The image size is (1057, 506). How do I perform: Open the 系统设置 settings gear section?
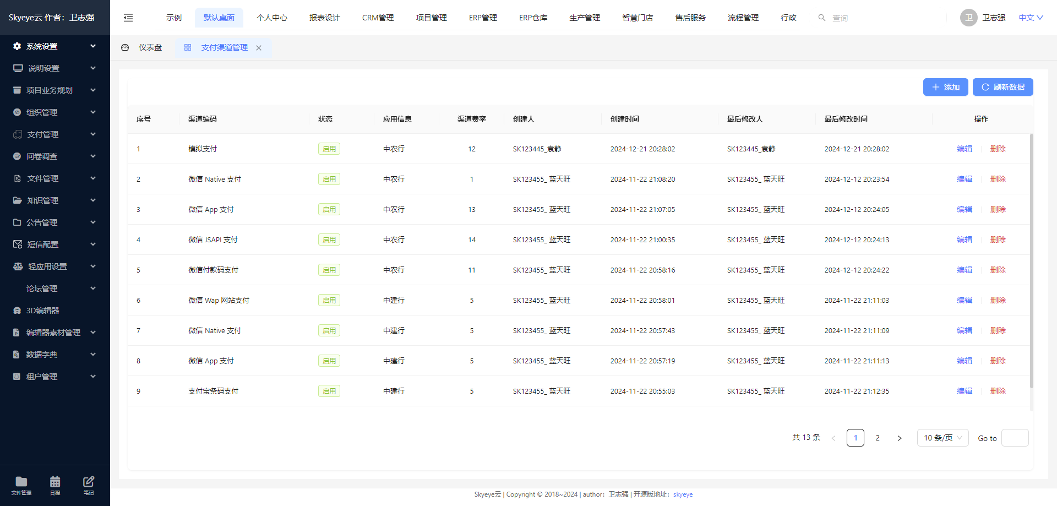click(16, 46)
